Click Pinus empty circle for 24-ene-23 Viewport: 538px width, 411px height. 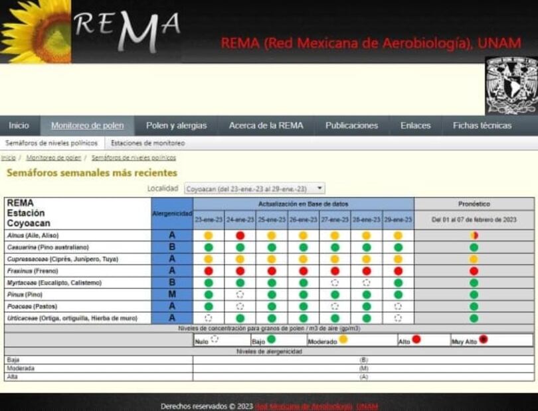240,294
